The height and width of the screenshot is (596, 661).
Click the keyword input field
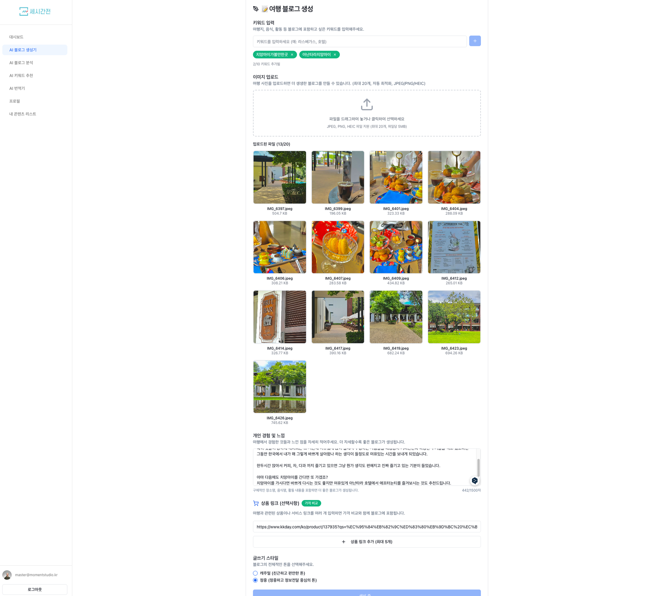360,42
